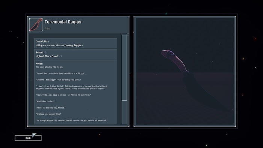Click the "Item" category label under title
Image resolution: width=263 pixels, height=148 pixels.
(47, 28)
